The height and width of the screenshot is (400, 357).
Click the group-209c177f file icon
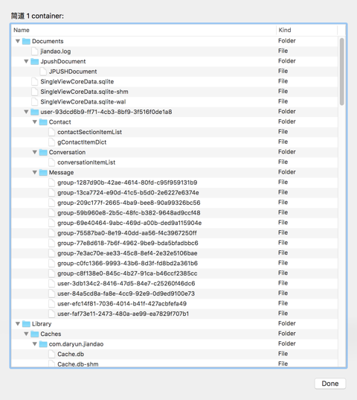click(52, 203)
